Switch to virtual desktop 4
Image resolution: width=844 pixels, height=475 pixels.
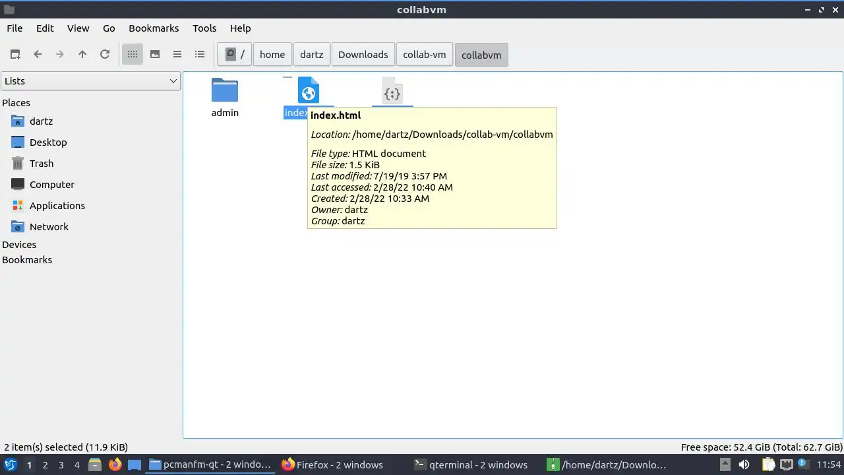[x=76, y=465]
